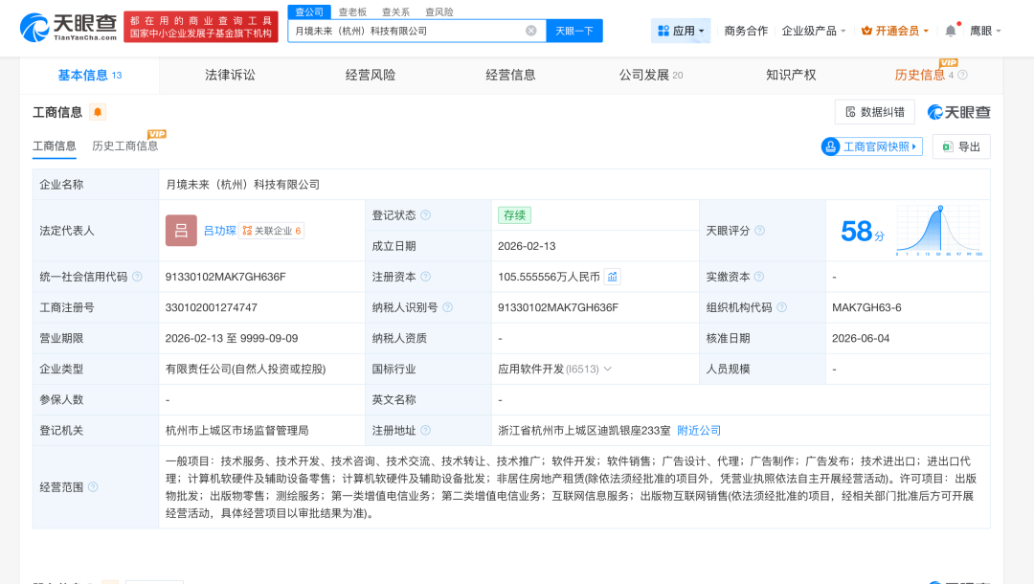Screen dimensions: 1034x584
Task: Click company name 月境未来（杭州）科技有限公司 in table
Action: point(242,185)
